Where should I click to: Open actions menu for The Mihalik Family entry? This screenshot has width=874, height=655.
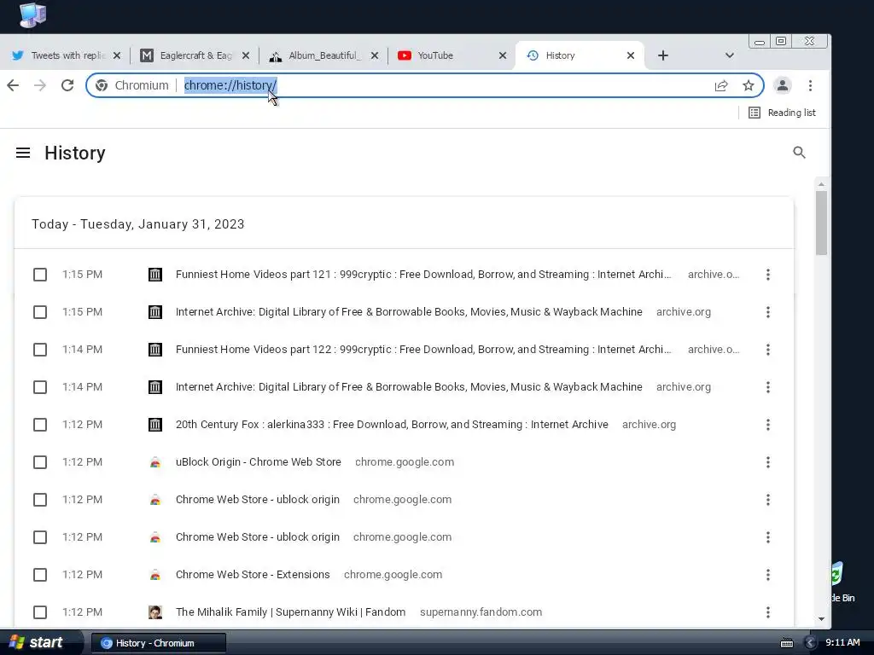click(767, 612)
